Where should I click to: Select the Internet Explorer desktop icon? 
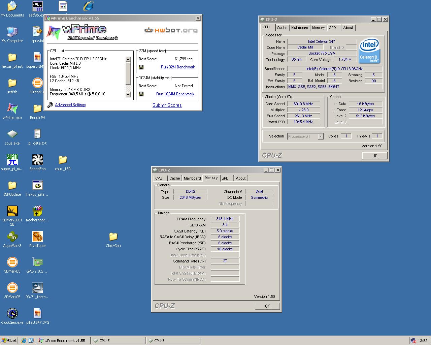tap(88, 6)
